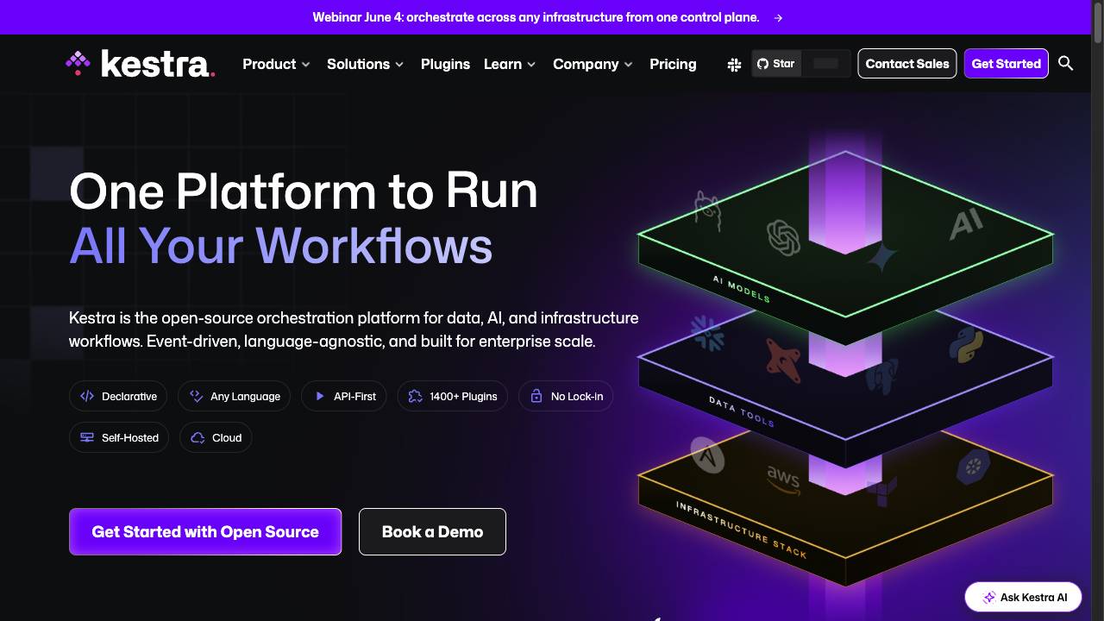The image size is (1104, 621).
Task: Click the "Kestra is the open-source orchestration" paragraph
Action: (x=354, y=329)
